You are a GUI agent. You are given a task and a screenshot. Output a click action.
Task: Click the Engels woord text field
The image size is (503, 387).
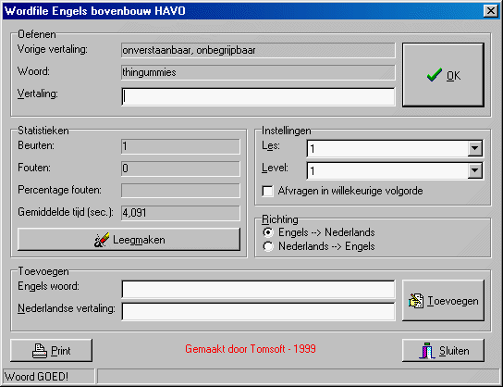[x=258, y=290]
